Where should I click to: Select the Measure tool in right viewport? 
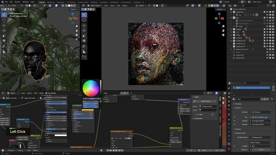coord(84,52)
